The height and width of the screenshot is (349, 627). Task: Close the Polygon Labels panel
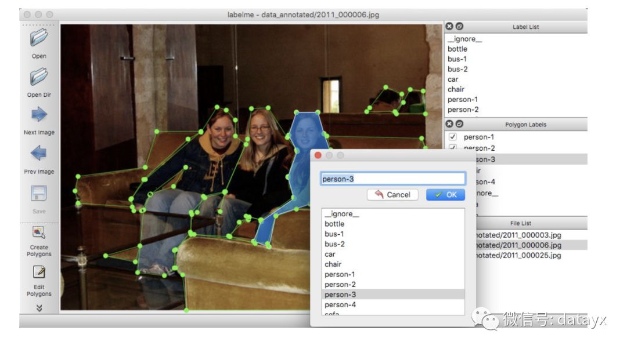(449, 124)
